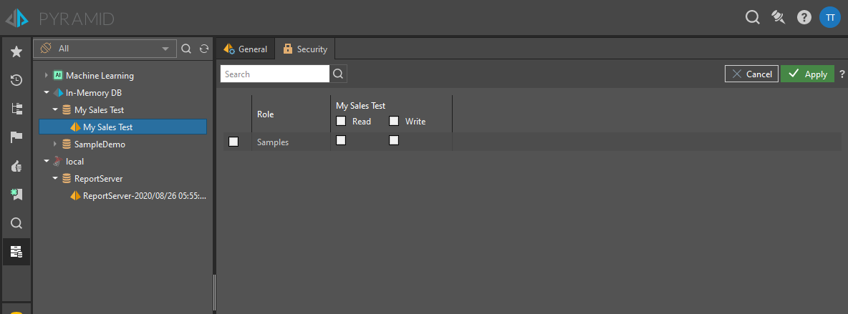Image resolution: width=848 pixels, height=314 pixels.
Task: Expand the SampleDemo database node
Action: [55, 144]
